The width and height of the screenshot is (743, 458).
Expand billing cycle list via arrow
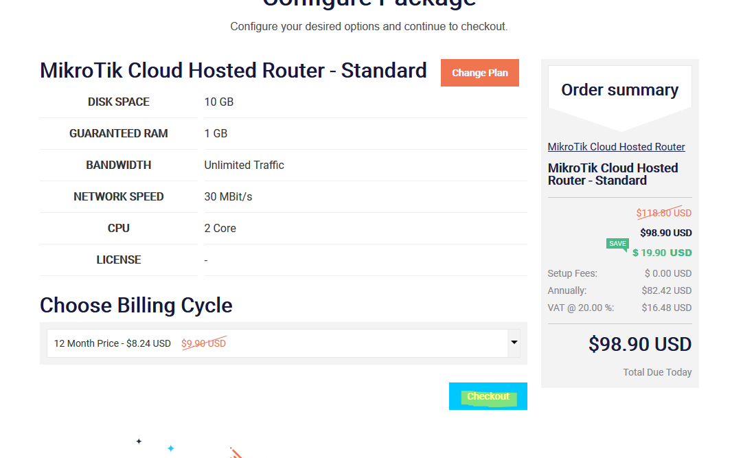pos(514,343)
